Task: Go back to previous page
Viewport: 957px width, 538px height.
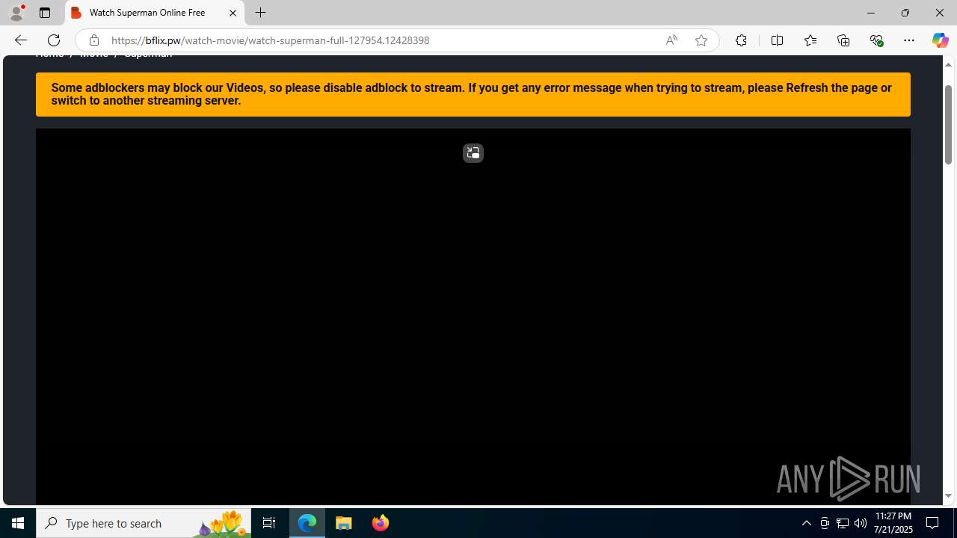Action: [20, 40]
